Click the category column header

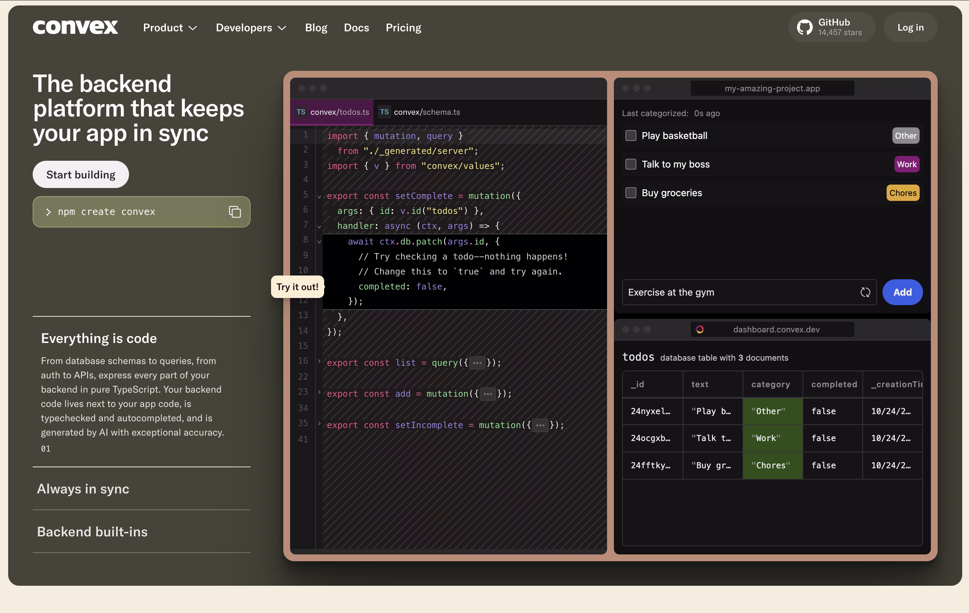click(x=773, y=384)
